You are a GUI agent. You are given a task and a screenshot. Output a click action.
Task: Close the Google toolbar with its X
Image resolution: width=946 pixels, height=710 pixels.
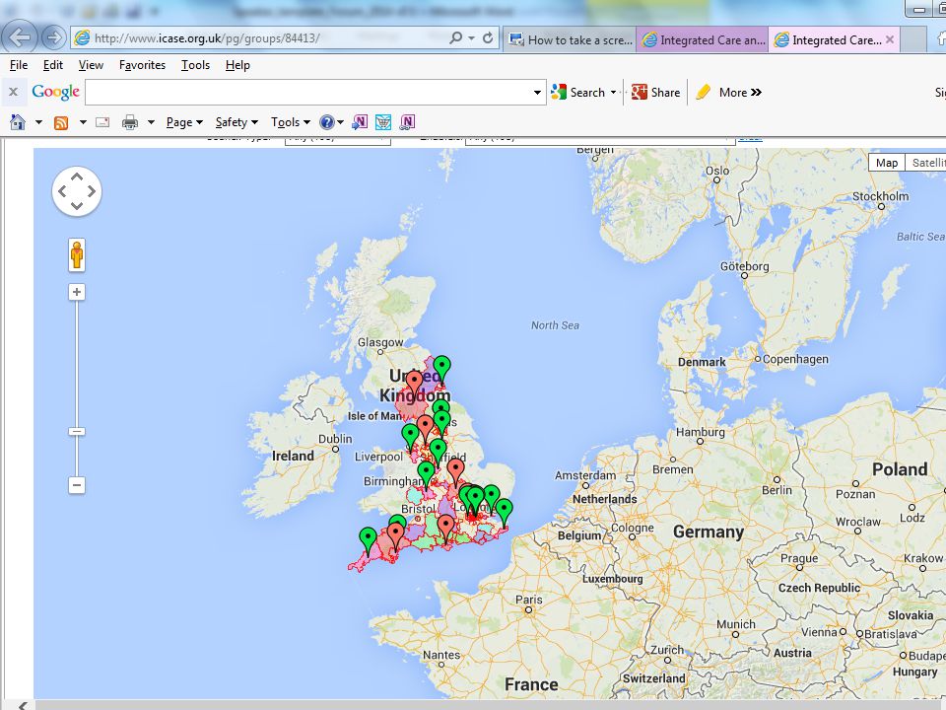[x=13, y=93]
